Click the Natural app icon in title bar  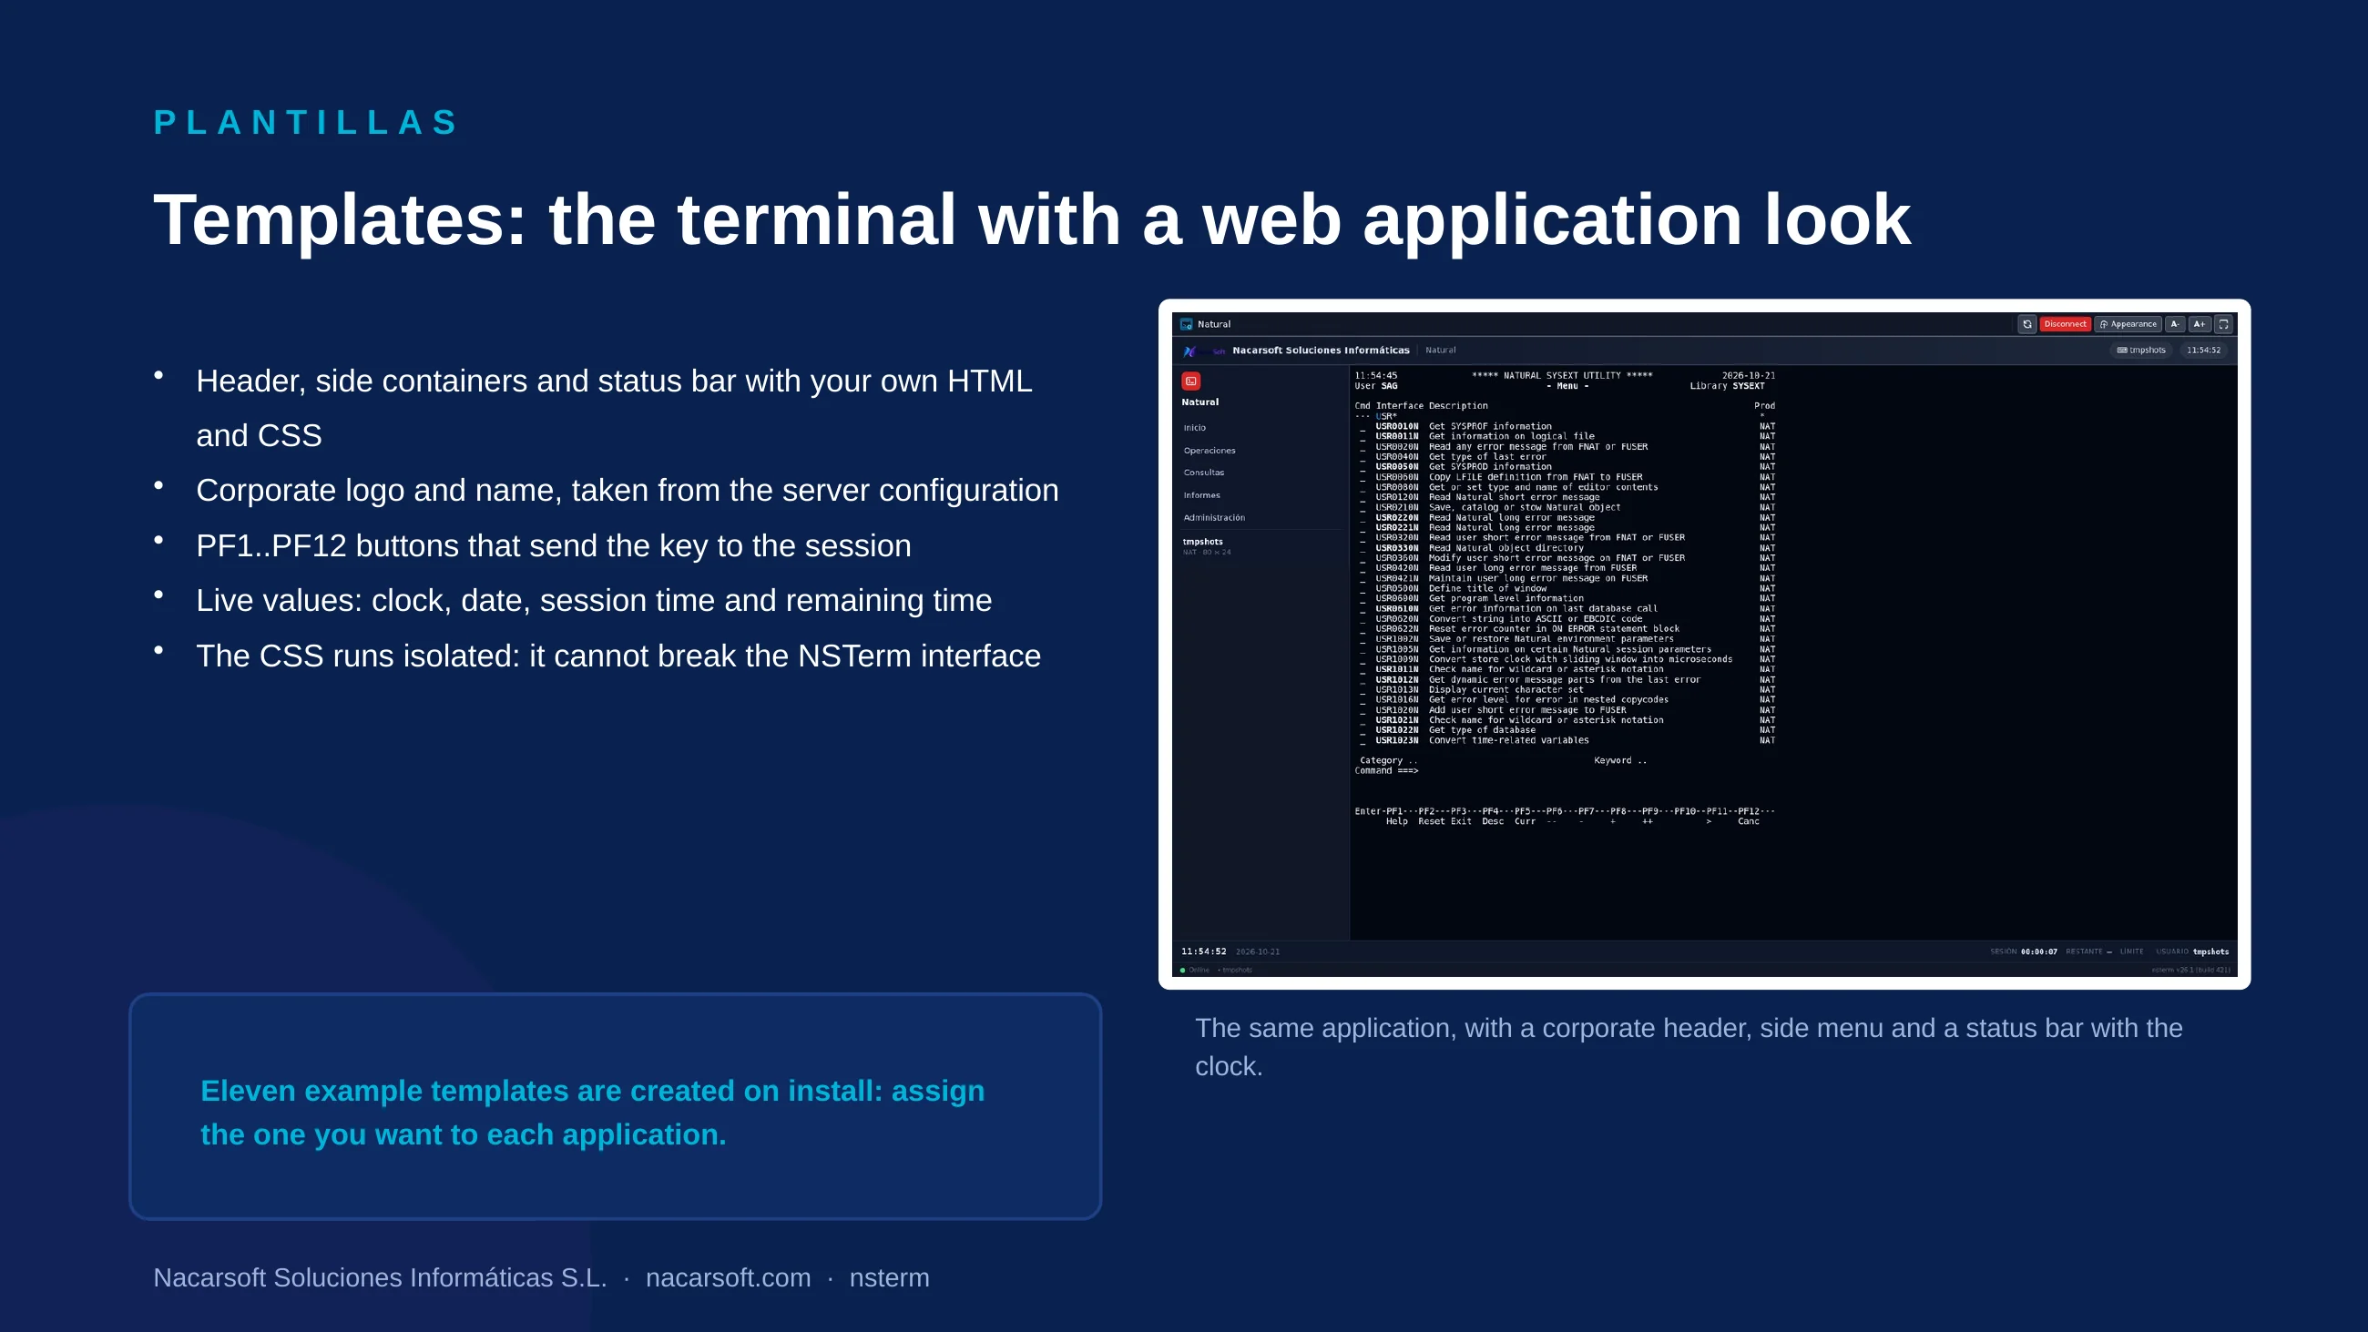click(1187, 324)
